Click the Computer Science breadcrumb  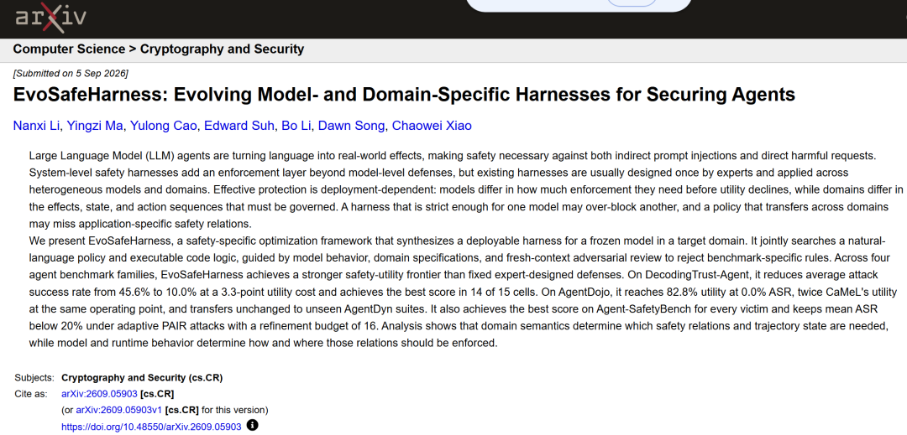click(x=69, y=49)
